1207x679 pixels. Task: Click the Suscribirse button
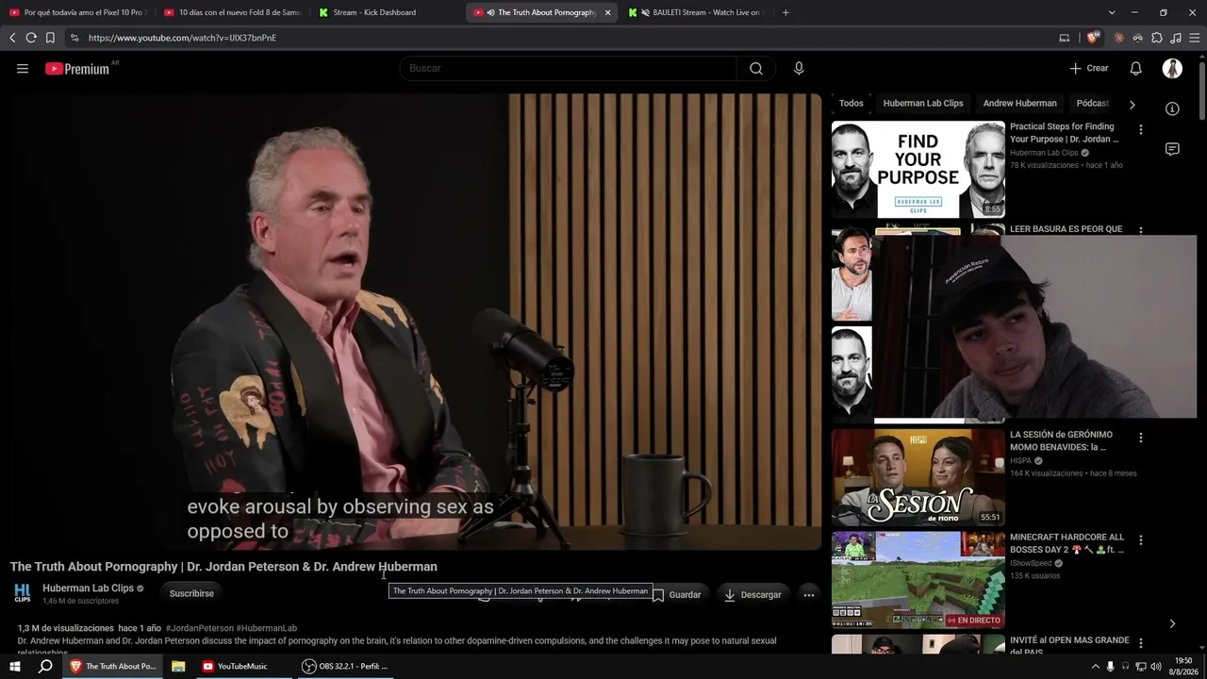191,594
